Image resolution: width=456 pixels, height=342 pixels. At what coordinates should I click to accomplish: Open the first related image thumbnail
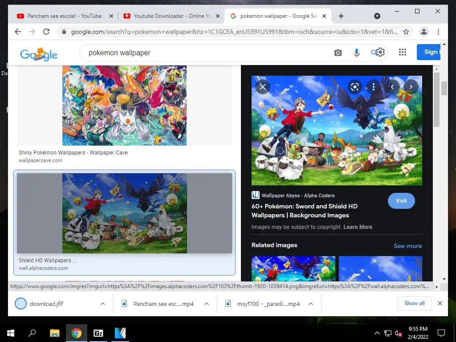(x=293, y=268)
